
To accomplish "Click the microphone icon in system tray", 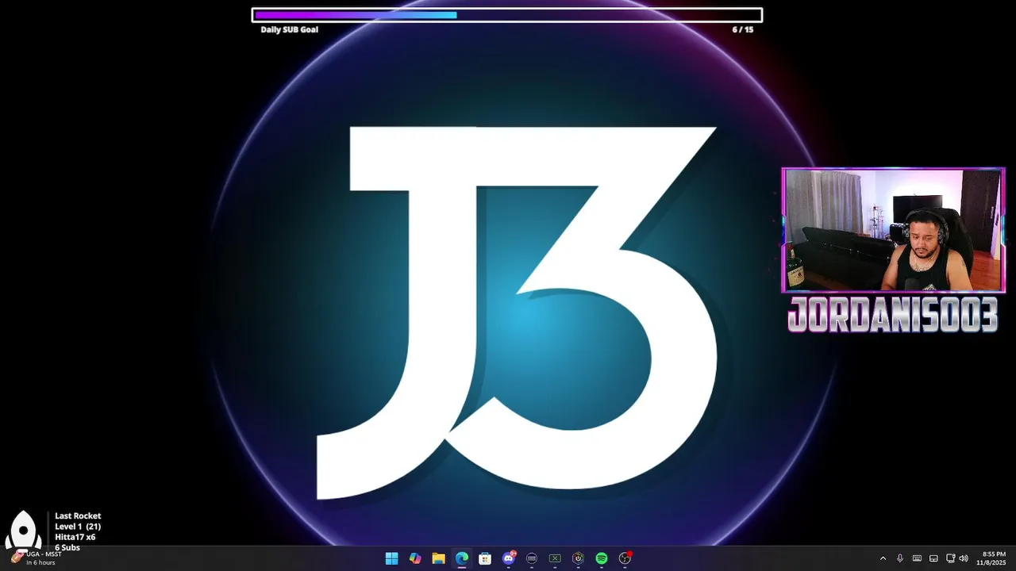I will click(900, 558).
